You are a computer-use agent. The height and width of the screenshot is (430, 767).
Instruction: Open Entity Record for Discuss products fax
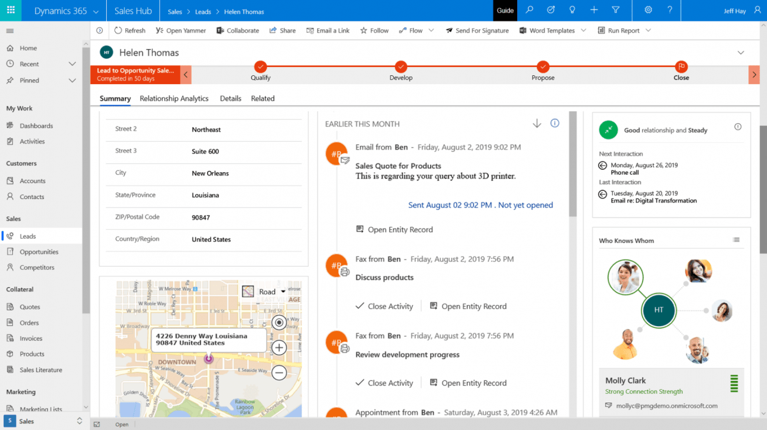(x=468, y=306)
